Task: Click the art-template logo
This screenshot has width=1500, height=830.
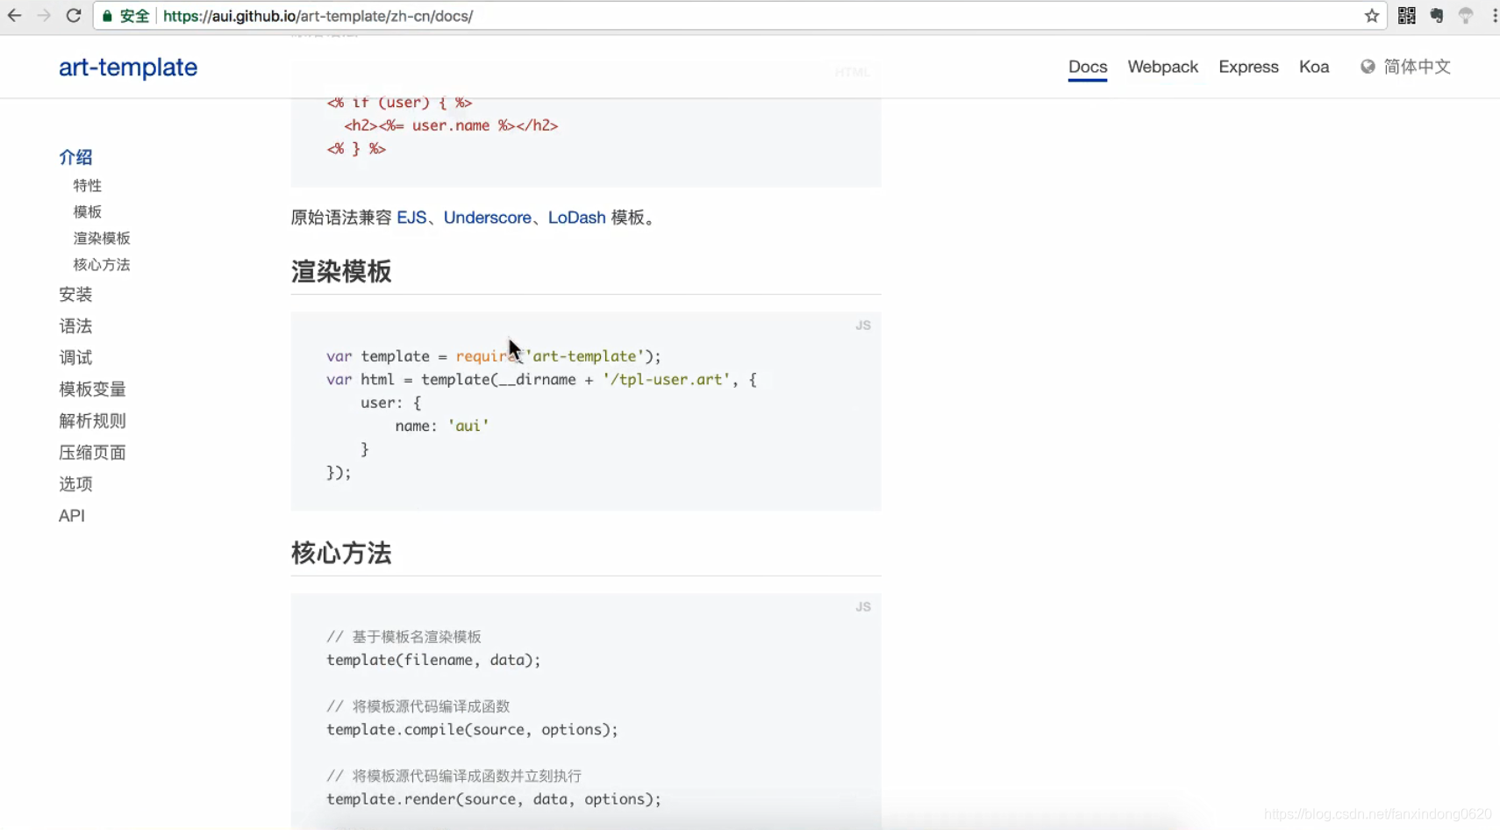Action: (x=128, y=67)
